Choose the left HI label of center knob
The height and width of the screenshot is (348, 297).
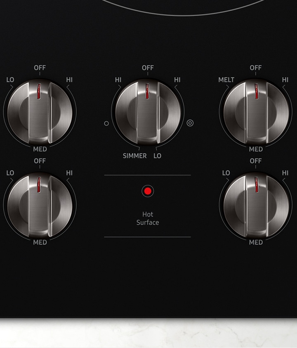(x=118, y=80)
